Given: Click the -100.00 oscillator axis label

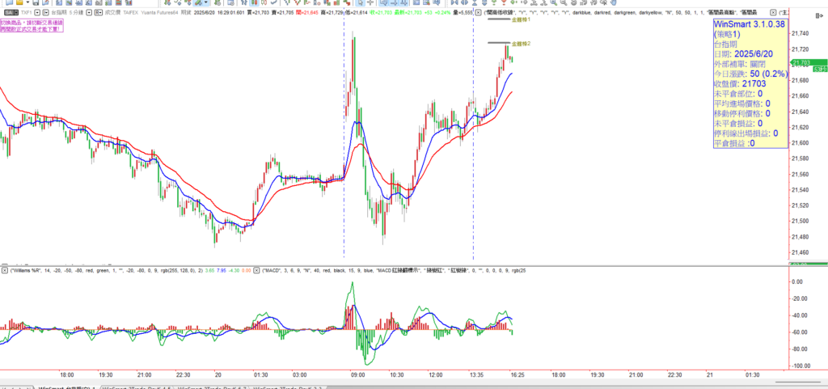Looking at the screenshot, I should point(802,366).
